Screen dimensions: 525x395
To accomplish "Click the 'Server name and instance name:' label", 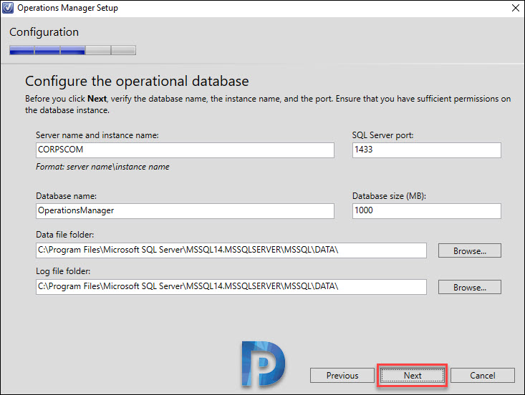I will click(97, 135).
